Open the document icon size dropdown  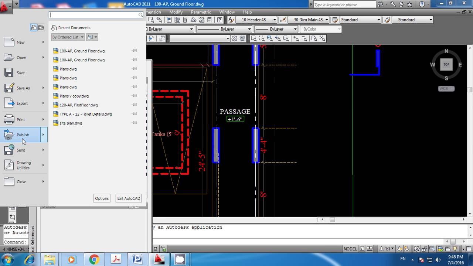tap(92, 37)
